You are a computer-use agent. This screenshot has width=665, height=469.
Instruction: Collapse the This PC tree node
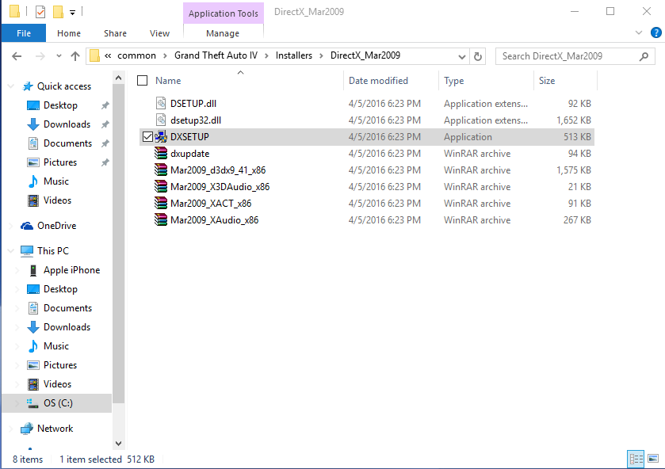coord(11,251)
